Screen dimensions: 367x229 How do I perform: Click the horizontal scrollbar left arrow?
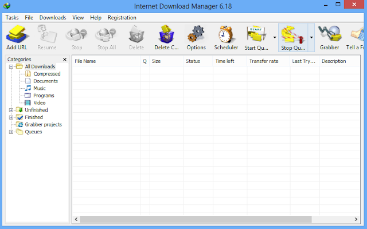click(x=76, y=219)
